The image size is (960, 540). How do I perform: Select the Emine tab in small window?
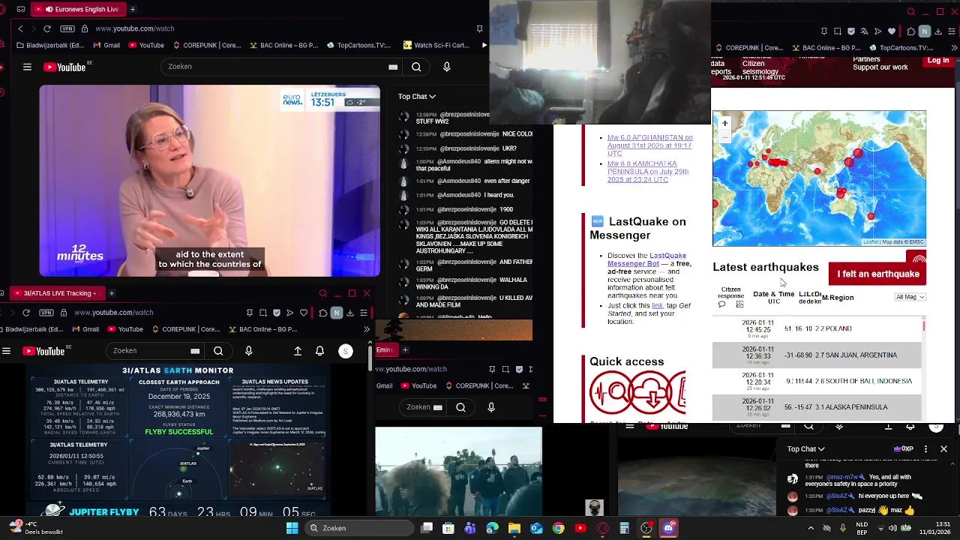click(385, 349)
